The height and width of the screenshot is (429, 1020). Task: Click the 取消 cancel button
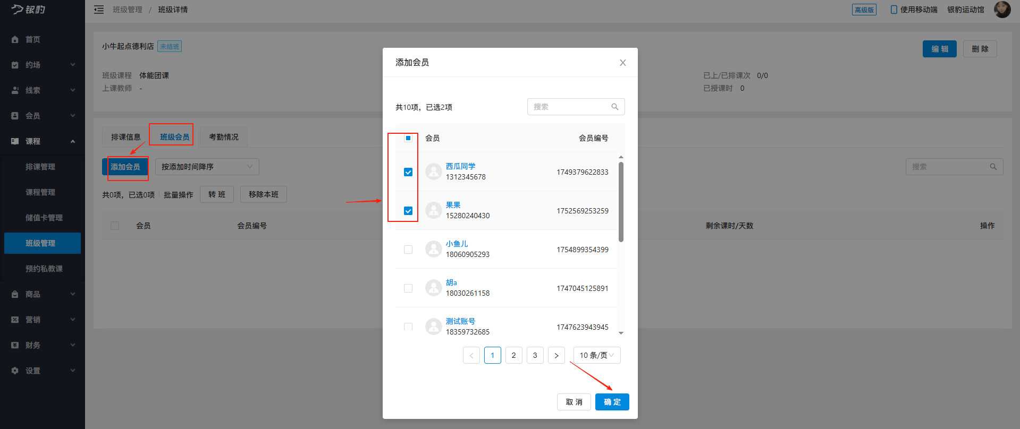tap(574, 402)
